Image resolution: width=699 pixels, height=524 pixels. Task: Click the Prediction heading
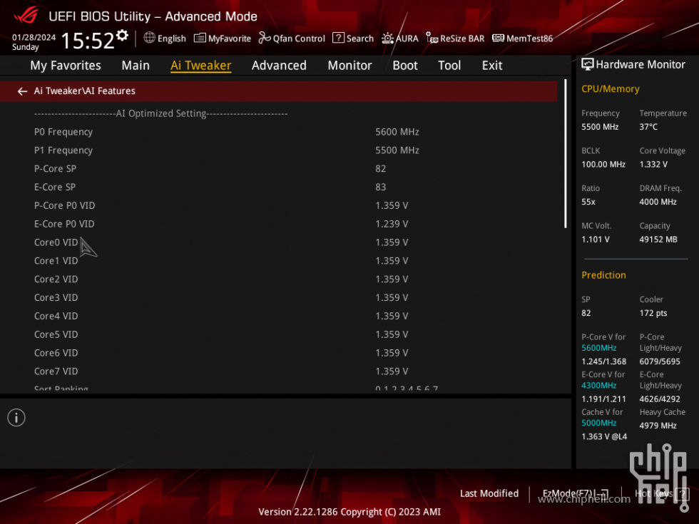click(x=603, y=275)
